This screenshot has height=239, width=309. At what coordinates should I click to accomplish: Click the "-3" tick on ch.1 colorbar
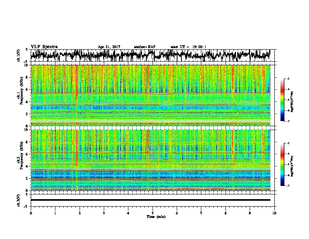(x=288, y=78)
